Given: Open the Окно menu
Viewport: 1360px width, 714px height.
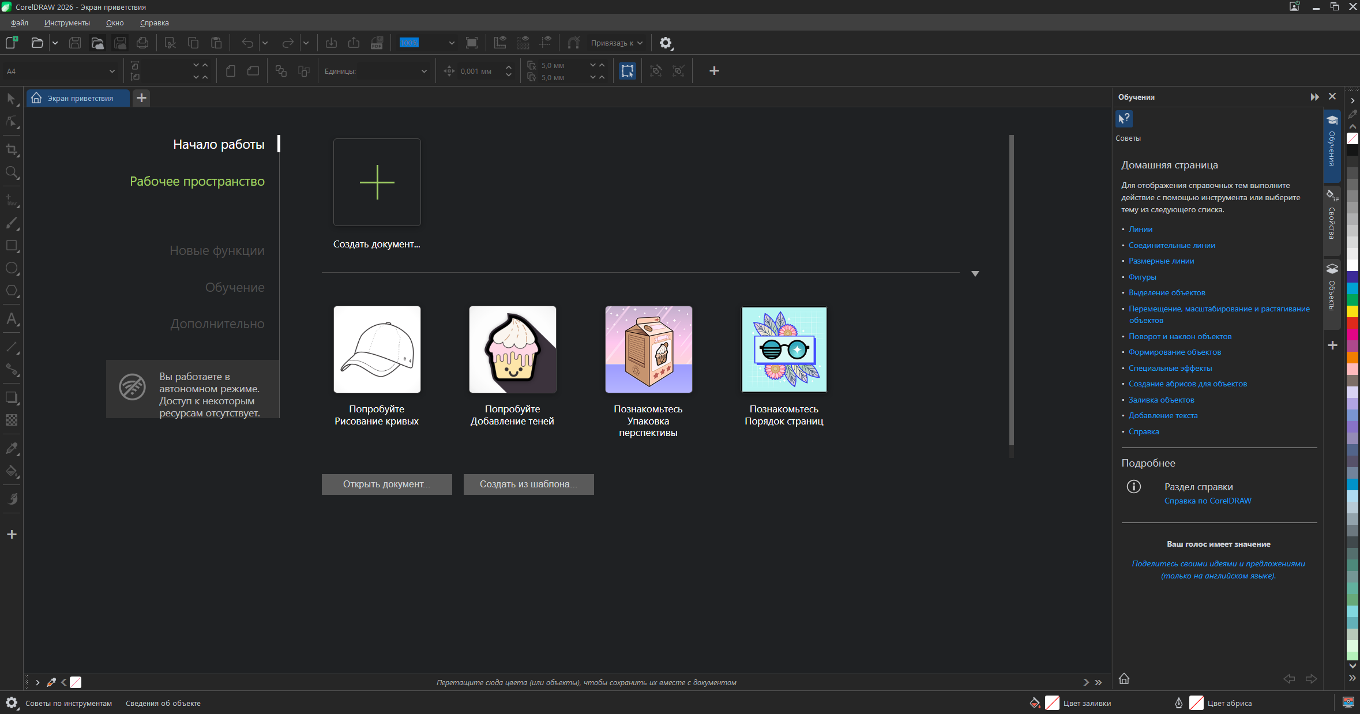Looking at the screenshot, I should (x=115, y=23).
